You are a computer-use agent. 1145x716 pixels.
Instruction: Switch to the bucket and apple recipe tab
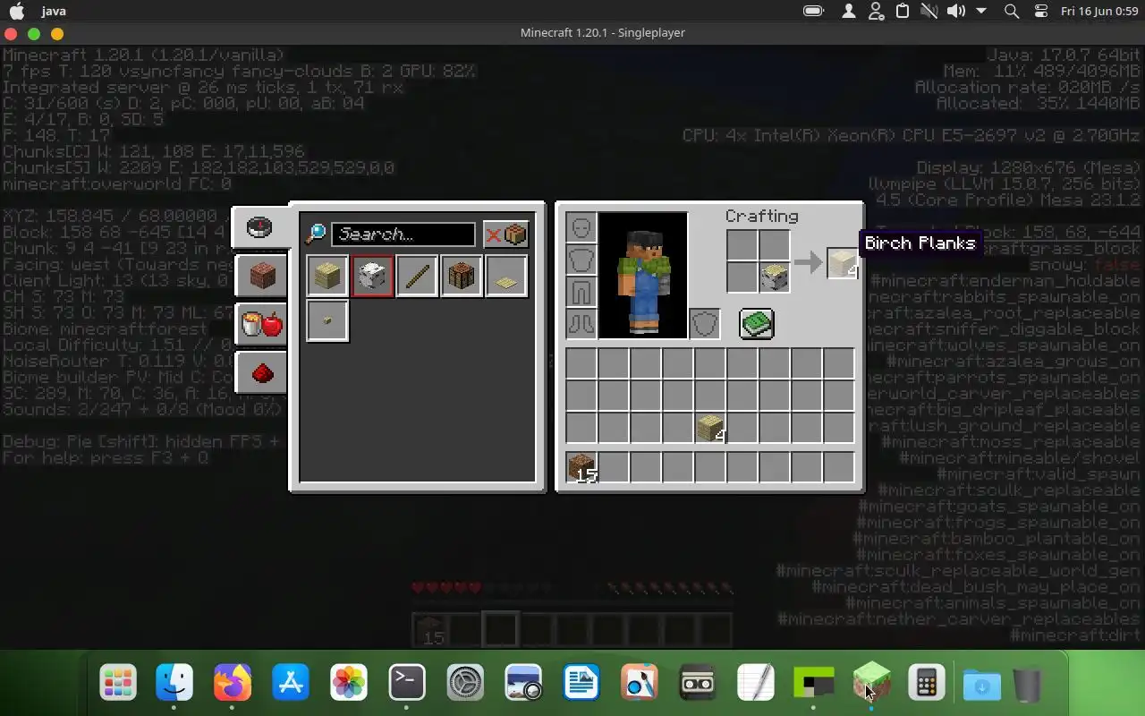pyautogui.click(x=261, y=324)
